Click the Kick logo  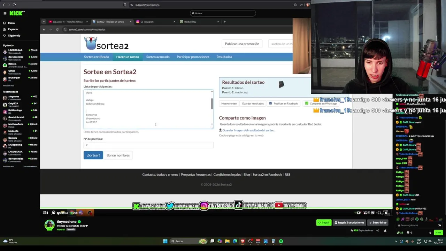click(x=17, y=13)
